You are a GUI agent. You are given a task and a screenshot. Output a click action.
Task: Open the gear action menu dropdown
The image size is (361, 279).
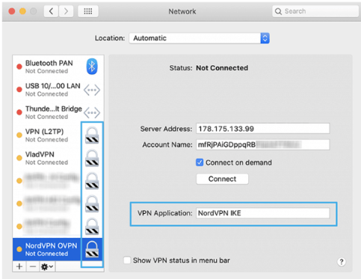[x=47, y=266]
